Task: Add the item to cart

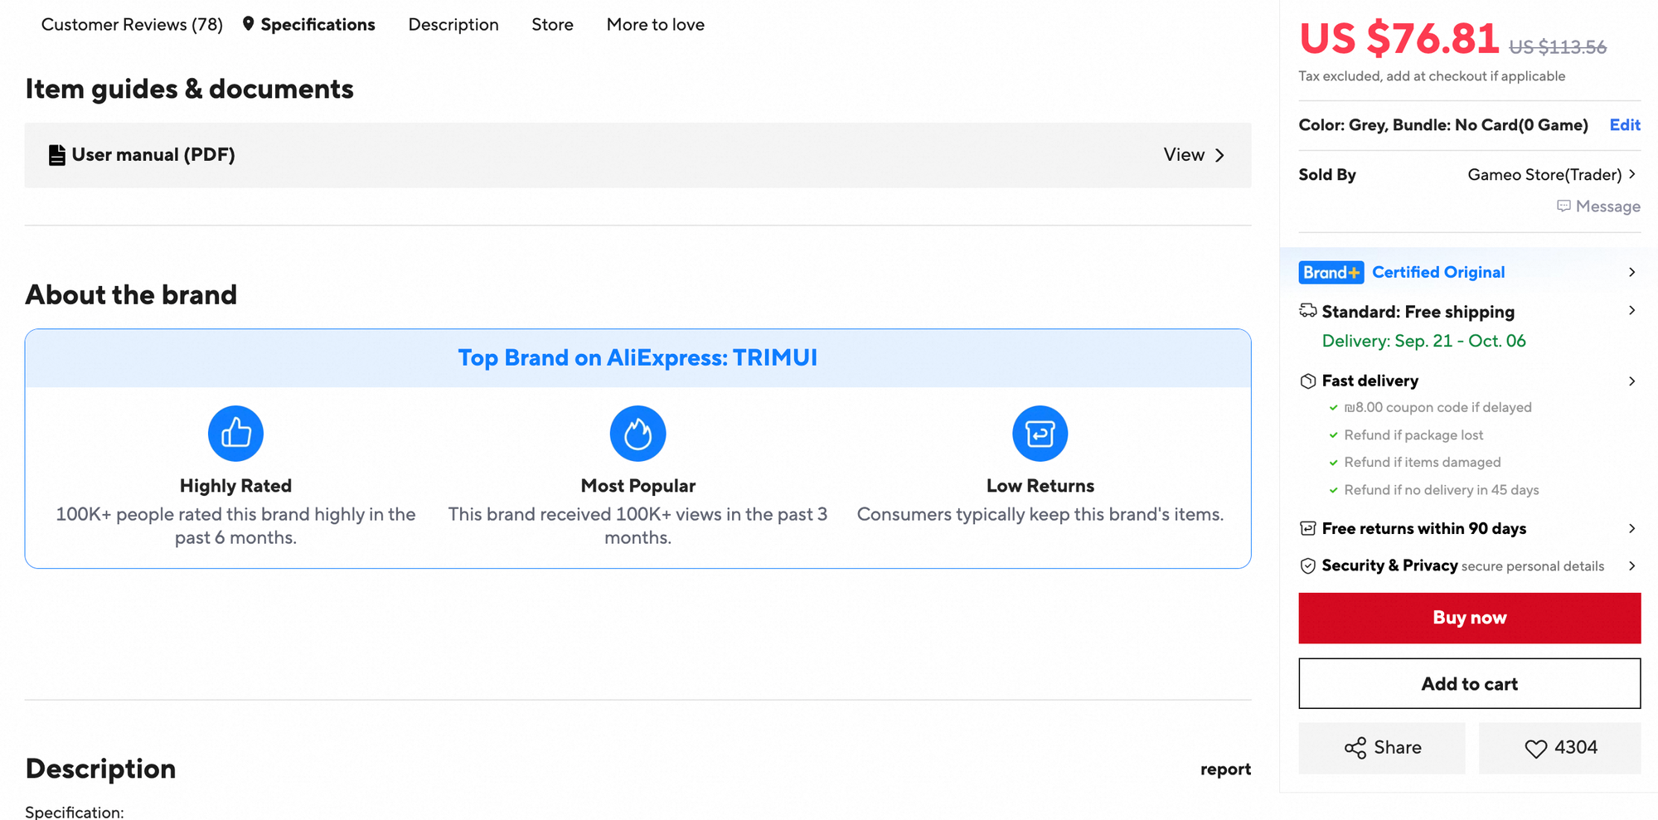Action: [1469, 684]
